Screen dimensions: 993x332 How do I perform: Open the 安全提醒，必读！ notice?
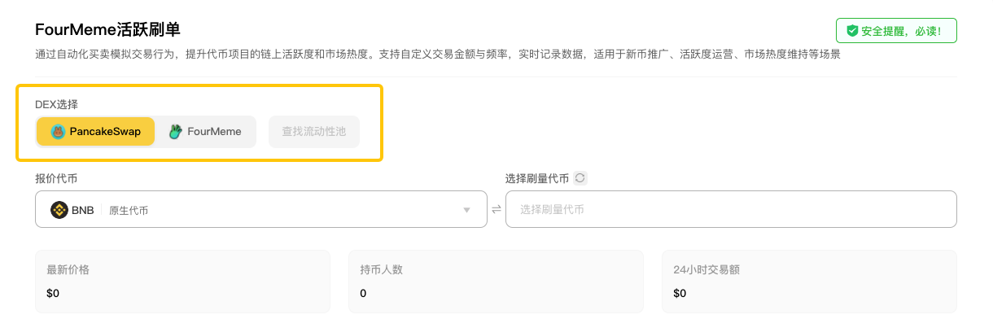pyautogui.click(x=896, y=31)
